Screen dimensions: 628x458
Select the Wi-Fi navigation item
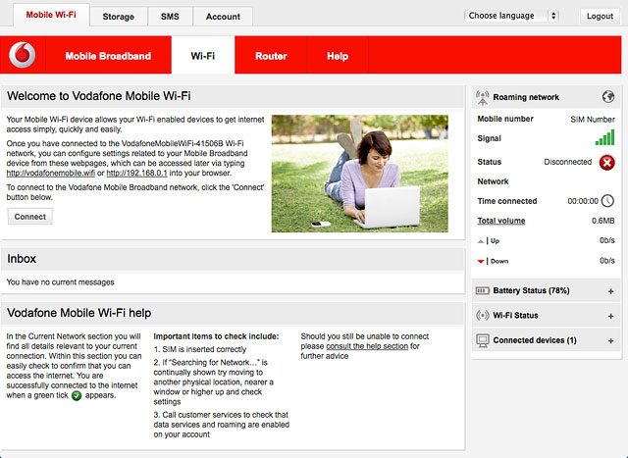pyautogui.click(x=203, y=55)
